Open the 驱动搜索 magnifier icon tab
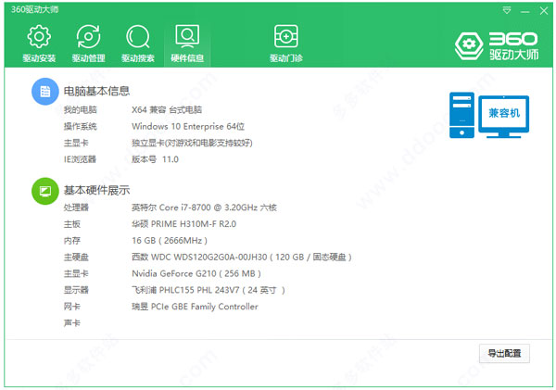The image size is (556, 390). click(137, 44)
